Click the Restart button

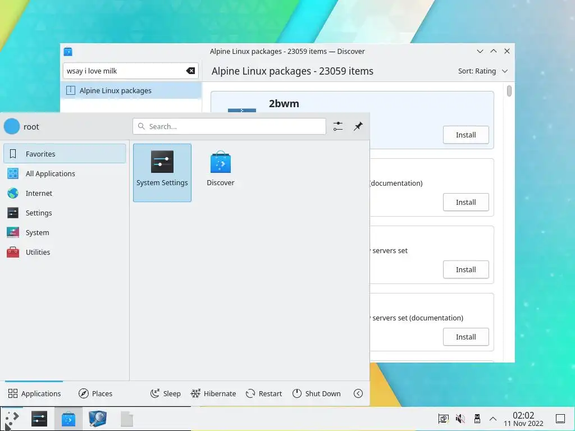click(x=264, y=393)
